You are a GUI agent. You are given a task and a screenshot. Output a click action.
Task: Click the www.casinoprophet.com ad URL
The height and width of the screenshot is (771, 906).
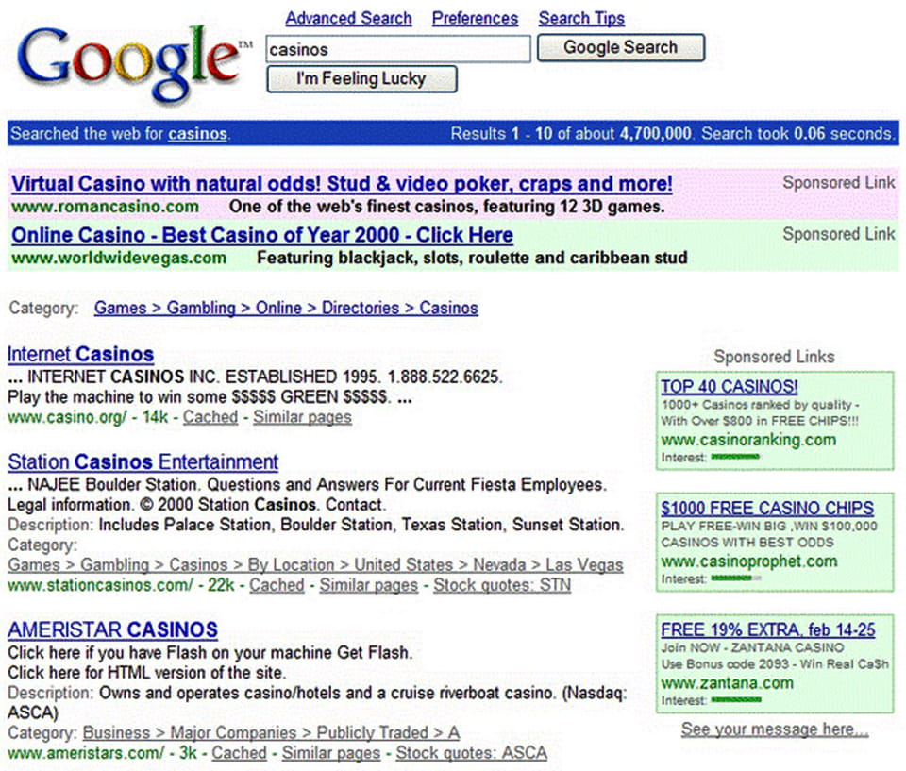click(748, 561)
